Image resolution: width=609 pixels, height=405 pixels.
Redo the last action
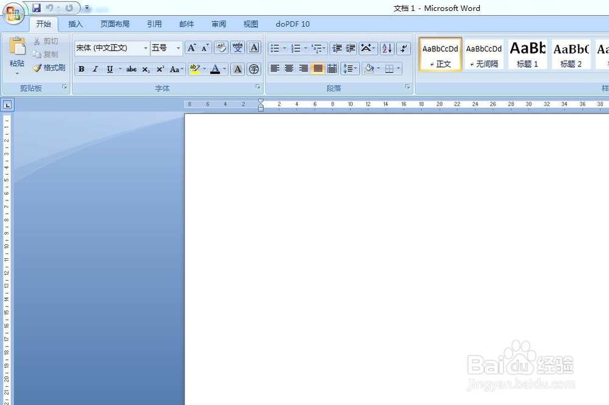tap(69, 8)
